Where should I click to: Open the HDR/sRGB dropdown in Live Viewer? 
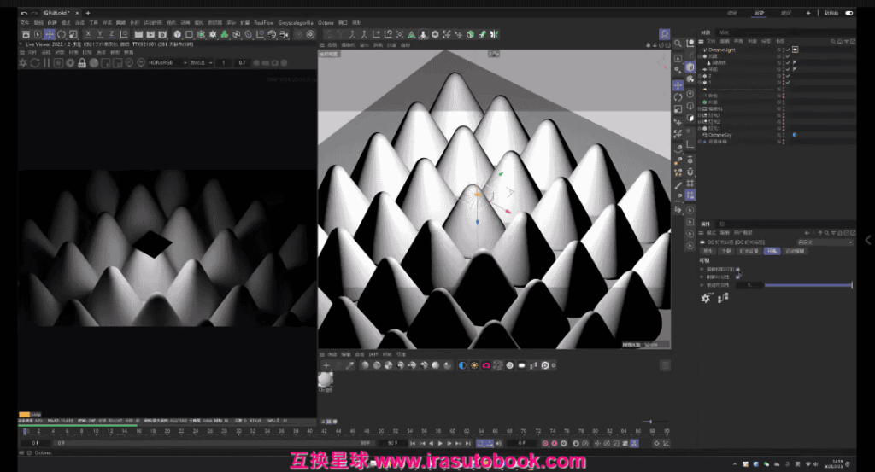(x=167, y=62)
